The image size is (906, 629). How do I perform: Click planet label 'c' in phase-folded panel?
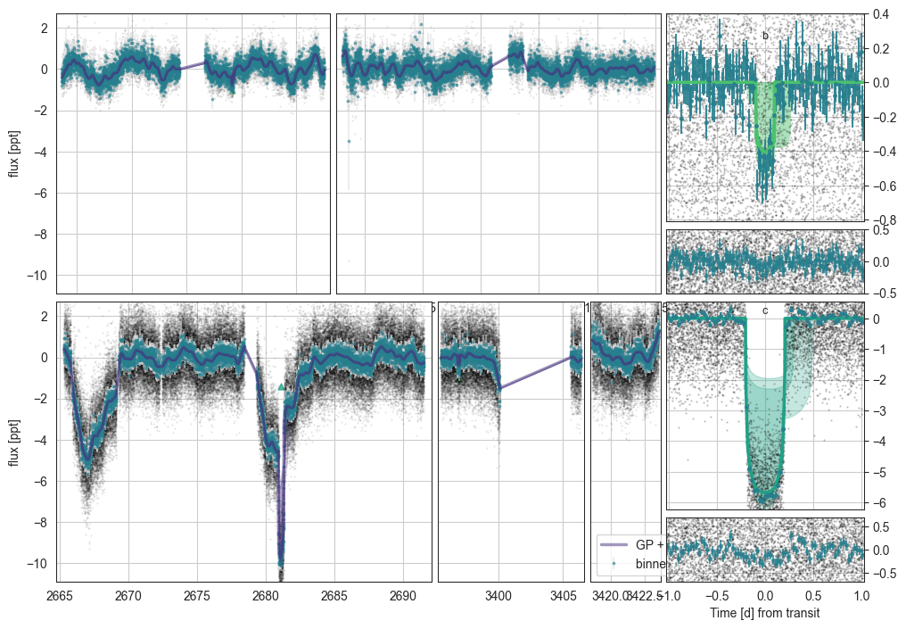click(765, 311)
